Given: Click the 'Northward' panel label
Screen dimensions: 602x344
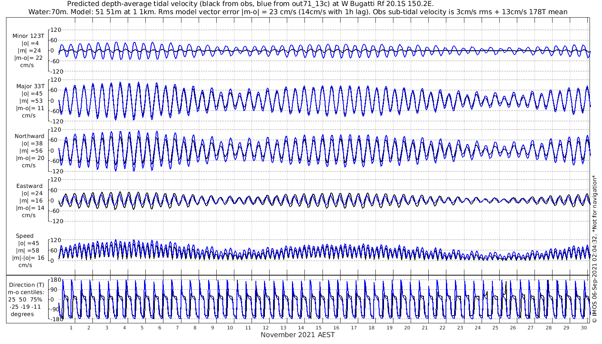Looking at the screenshot, I should (29, 136).
